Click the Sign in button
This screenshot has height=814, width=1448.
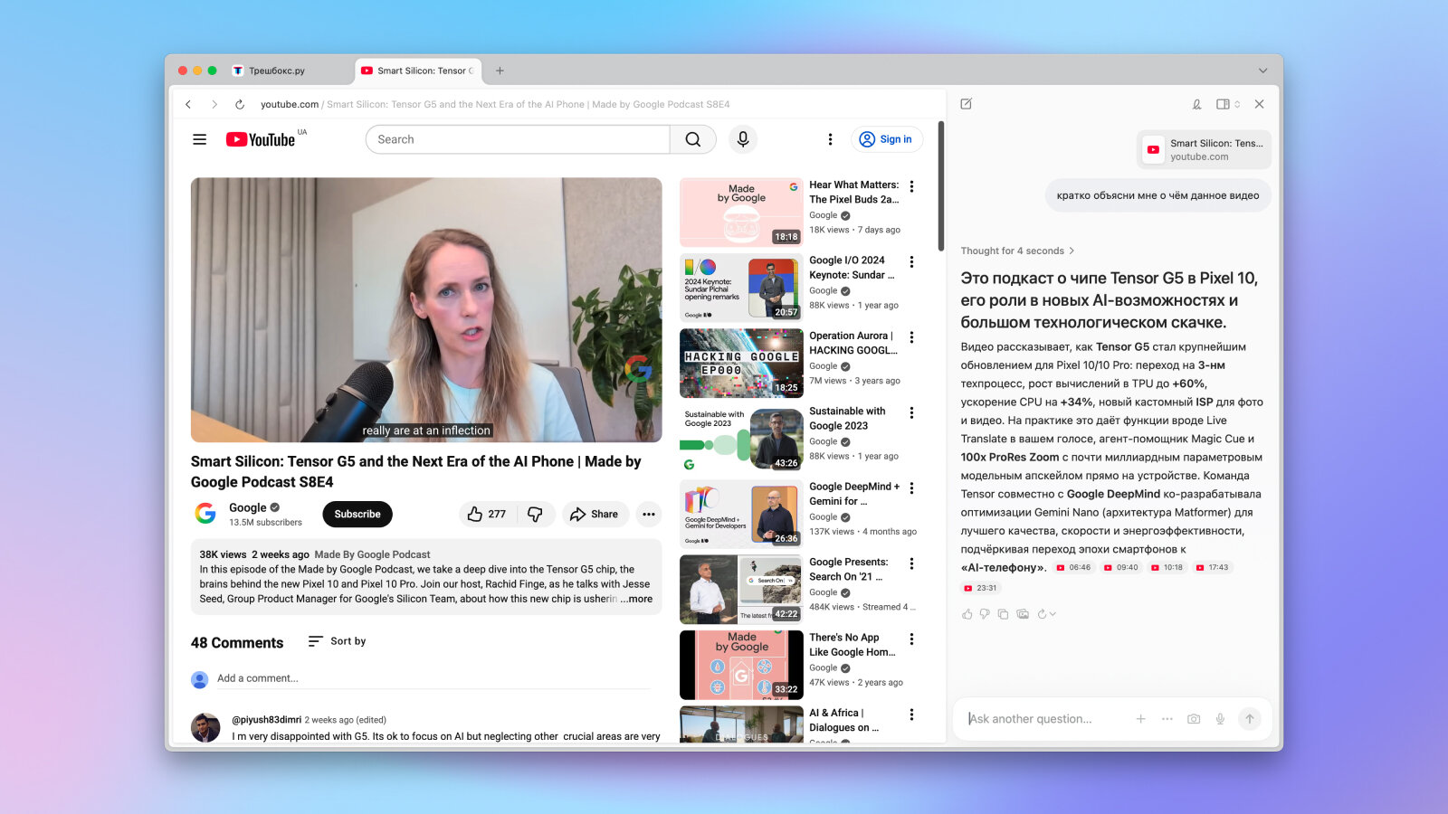coord(887,139)
